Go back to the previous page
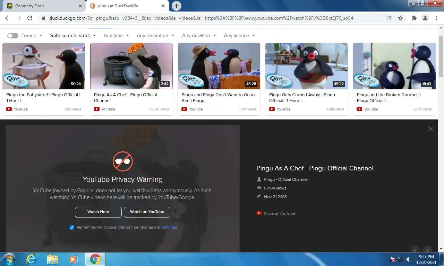The image size is (444, 266). click(8, 18)
